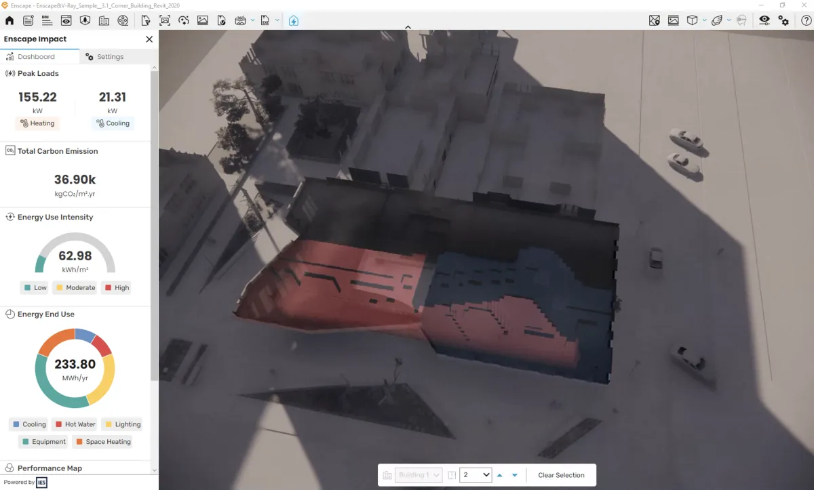Switch to the Settings tab

click(104, 57)
